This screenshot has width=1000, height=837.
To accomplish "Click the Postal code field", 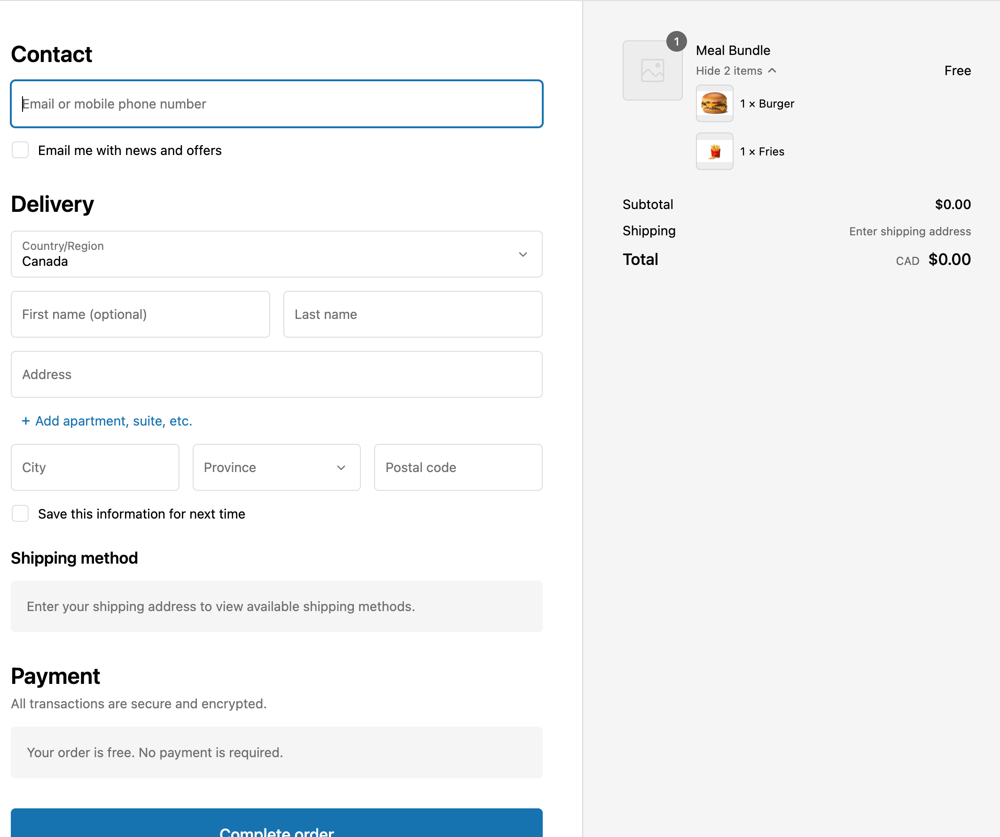I will point(458,467).
